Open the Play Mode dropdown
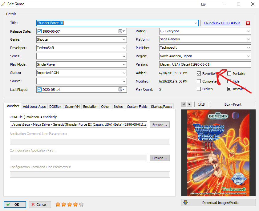 [x=124, y=64]
